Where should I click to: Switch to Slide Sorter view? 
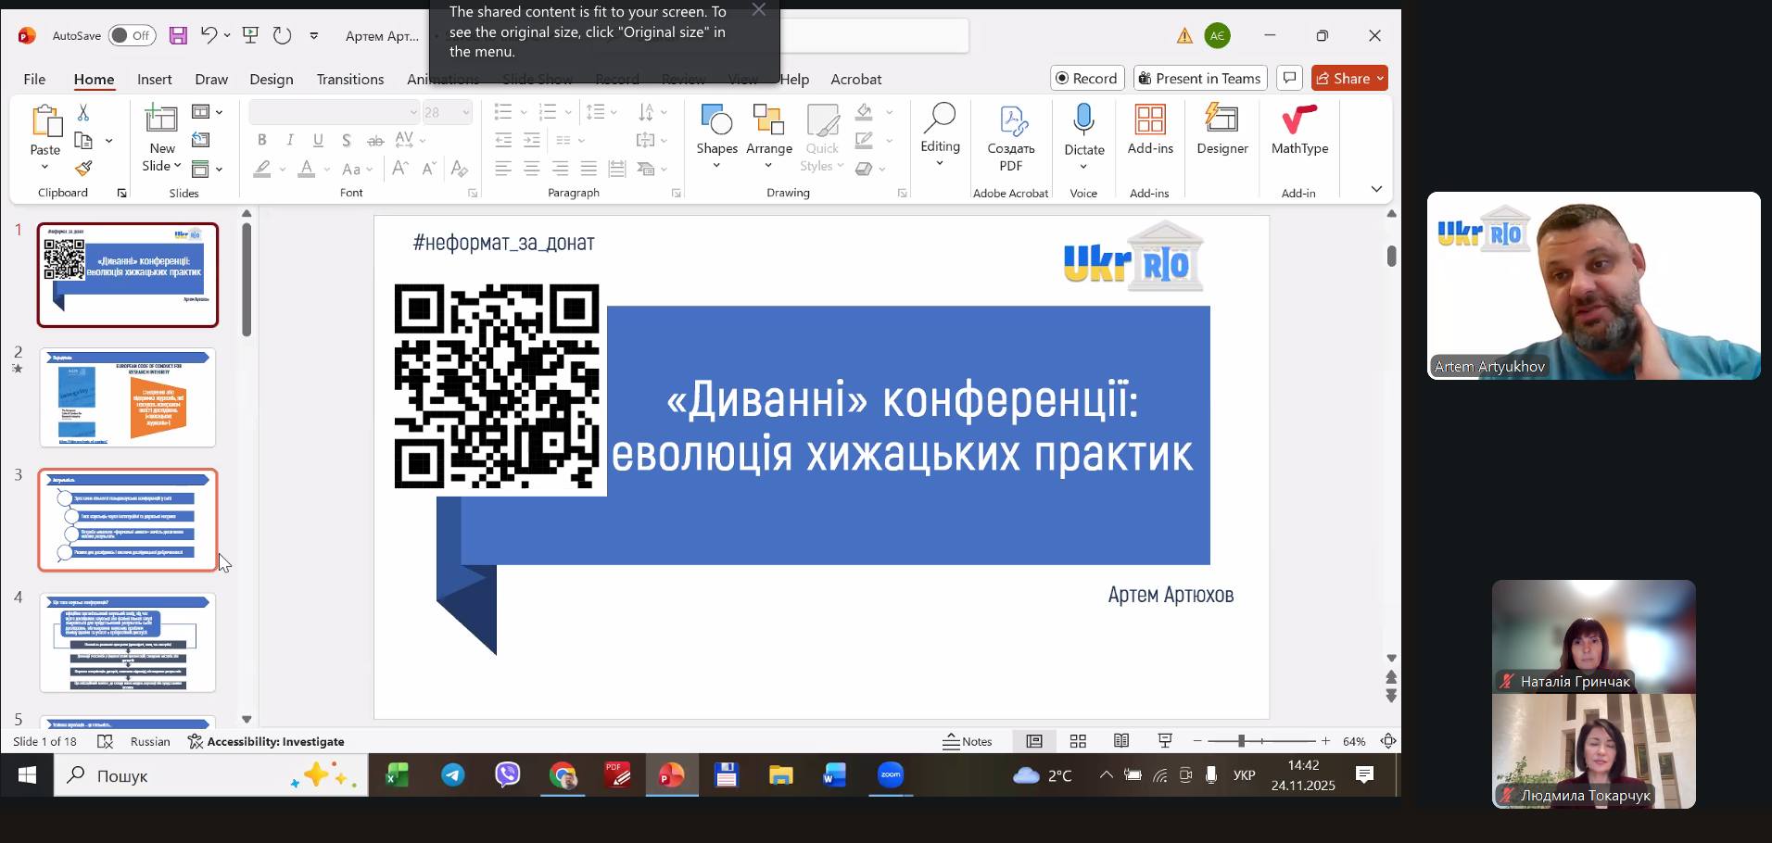pyautogui.click(x=1078, y=741)
